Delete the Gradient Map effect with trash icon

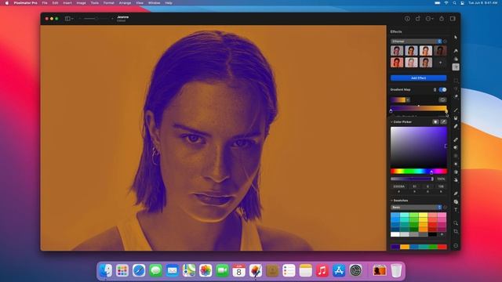435,90
